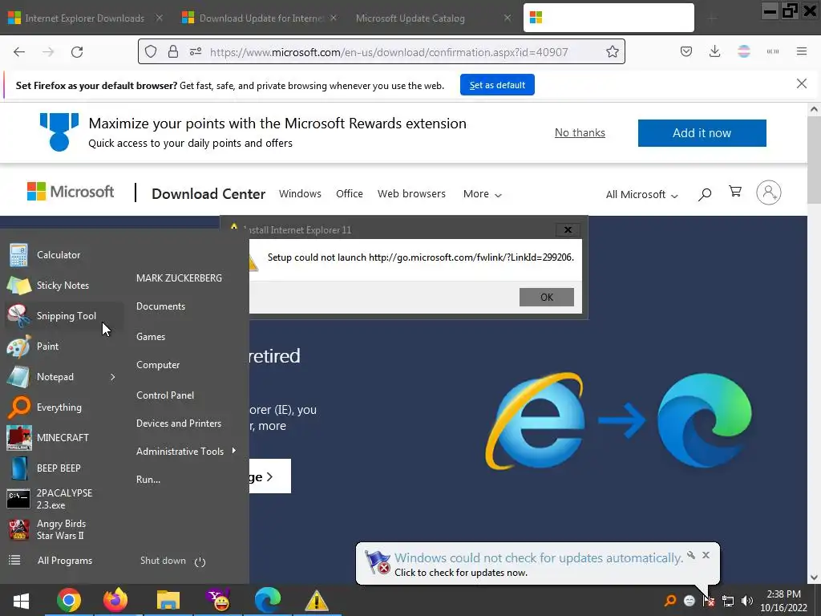Reload the current page
Viewport: 821px width, 616px height.
pyautogui.click(x=77, y=52)
